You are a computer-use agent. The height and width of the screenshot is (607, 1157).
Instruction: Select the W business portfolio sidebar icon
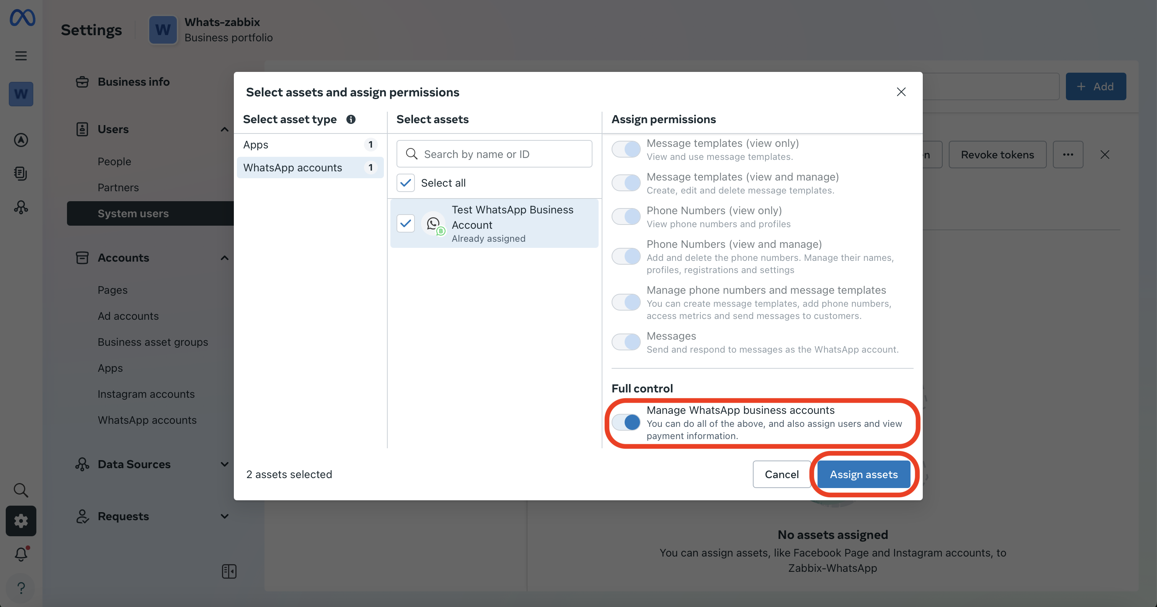(21, 94)
